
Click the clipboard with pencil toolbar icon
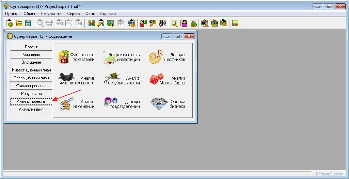(x=101, y=23)
